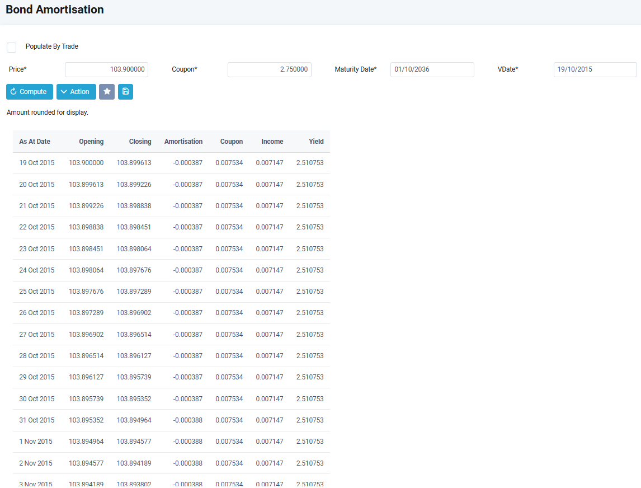Click the star favorite icon button
Screen dimensions: 641x488
point(107,92)
